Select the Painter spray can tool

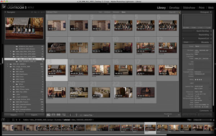pyautogui.click(x=70, y=115)
